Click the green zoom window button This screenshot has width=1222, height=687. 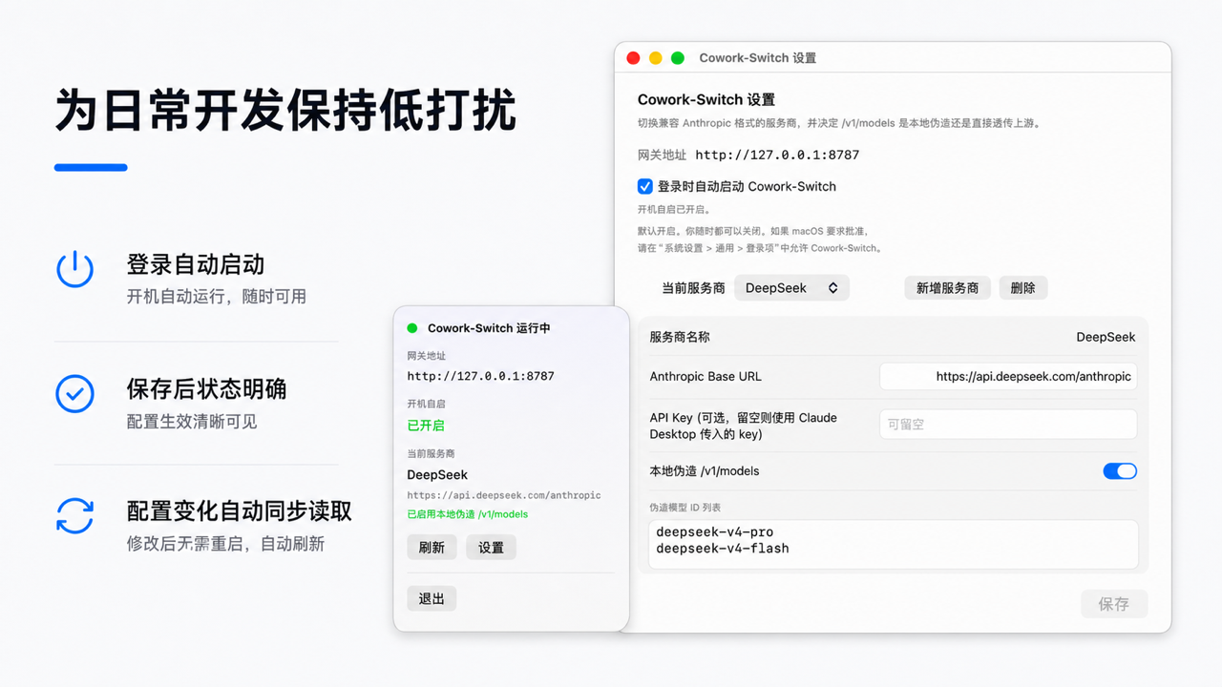678,58
